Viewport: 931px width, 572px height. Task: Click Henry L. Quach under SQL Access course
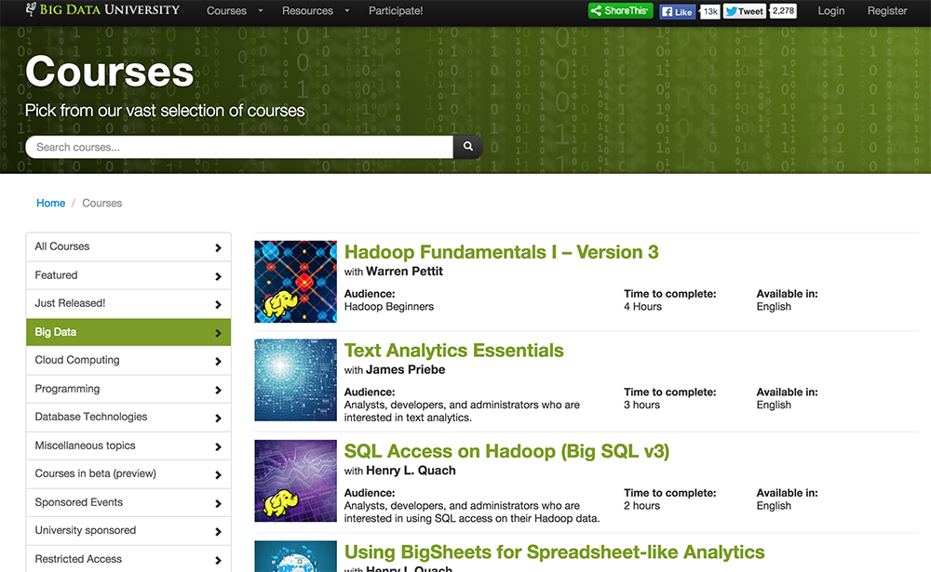(411, 471)
